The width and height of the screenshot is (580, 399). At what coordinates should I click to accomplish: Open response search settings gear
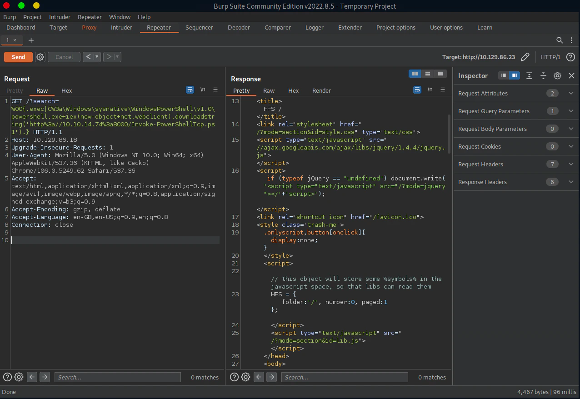245,377
